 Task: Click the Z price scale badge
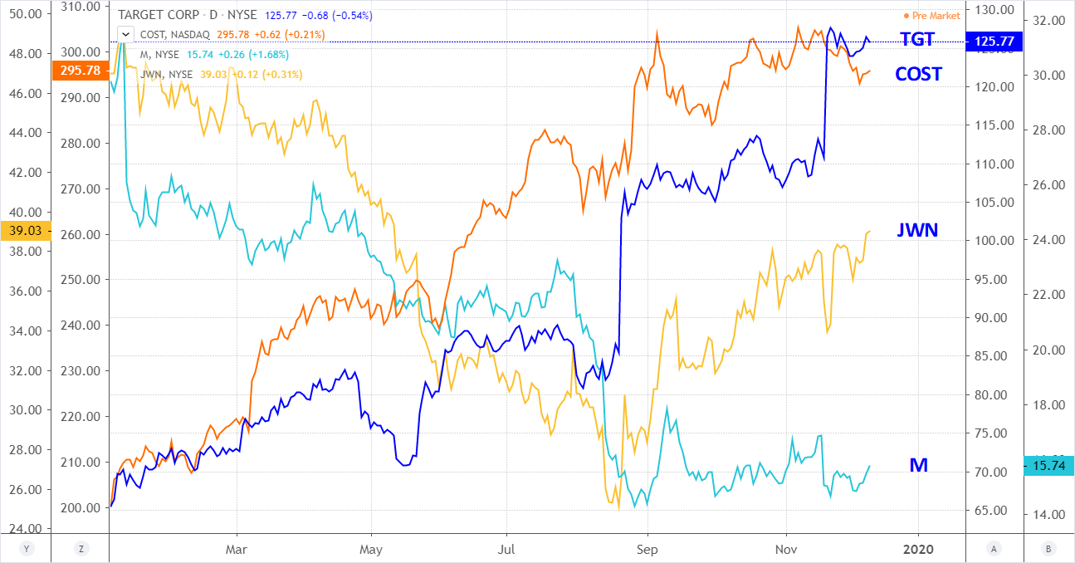(81, 548)
